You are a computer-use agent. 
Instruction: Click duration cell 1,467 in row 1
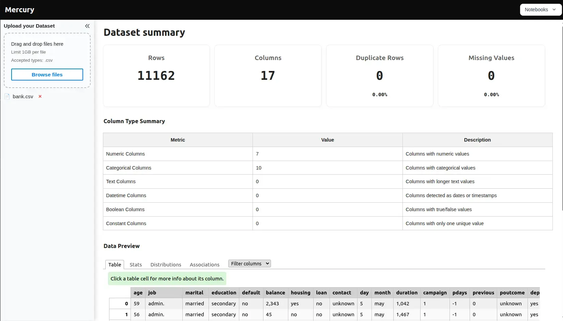pyautogui.click(x=407, y=315)
